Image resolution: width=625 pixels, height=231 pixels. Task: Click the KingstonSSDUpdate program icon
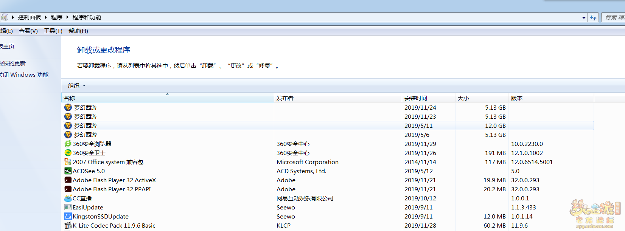click(68, 216)
